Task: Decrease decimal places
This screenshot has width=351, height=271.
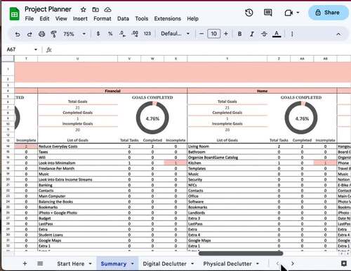Action: (x=122, y=34)
